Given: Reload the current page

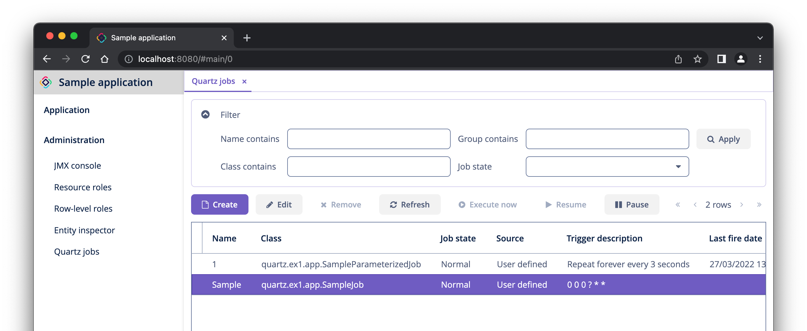Looking at the screenshot, I should 86,59.
